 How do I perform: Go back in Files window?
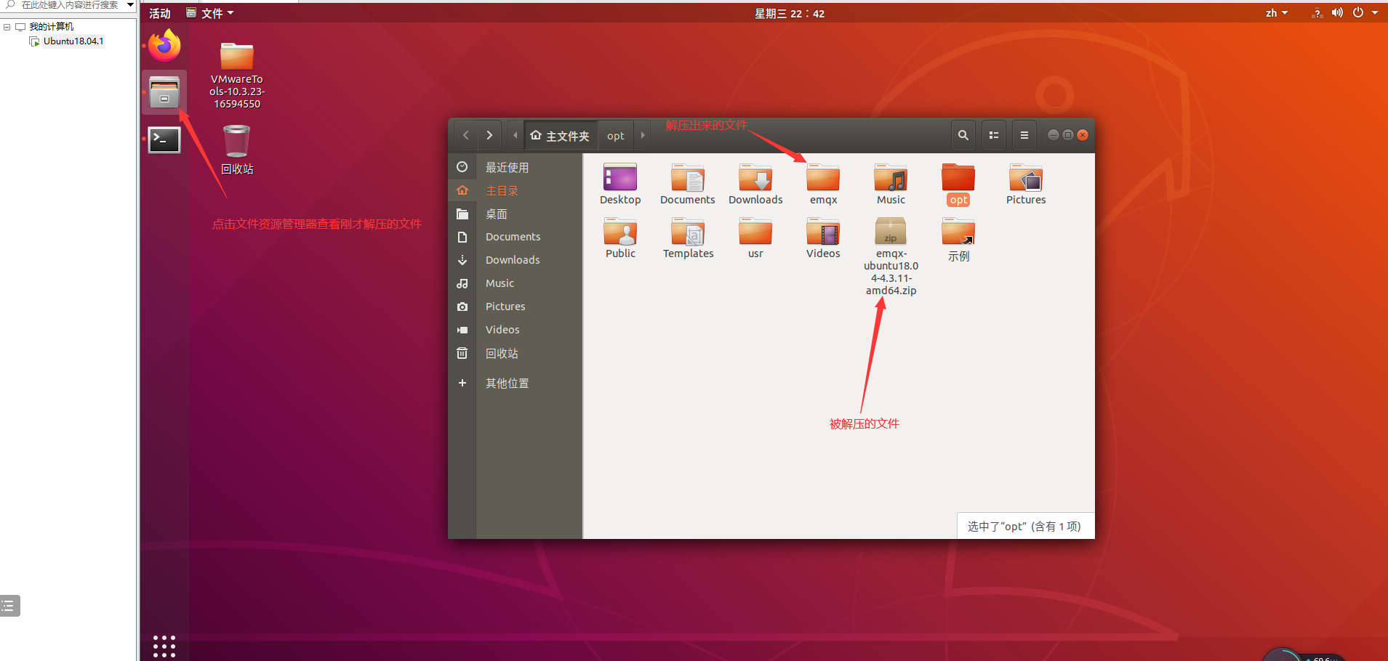466,135
